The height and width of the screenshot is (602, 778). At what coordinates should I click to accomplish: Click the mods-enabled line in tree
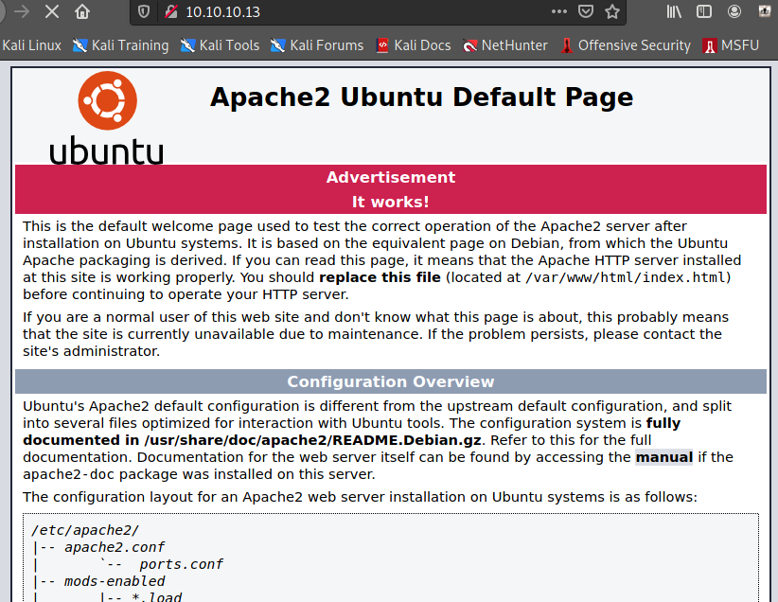coord(115,581)
